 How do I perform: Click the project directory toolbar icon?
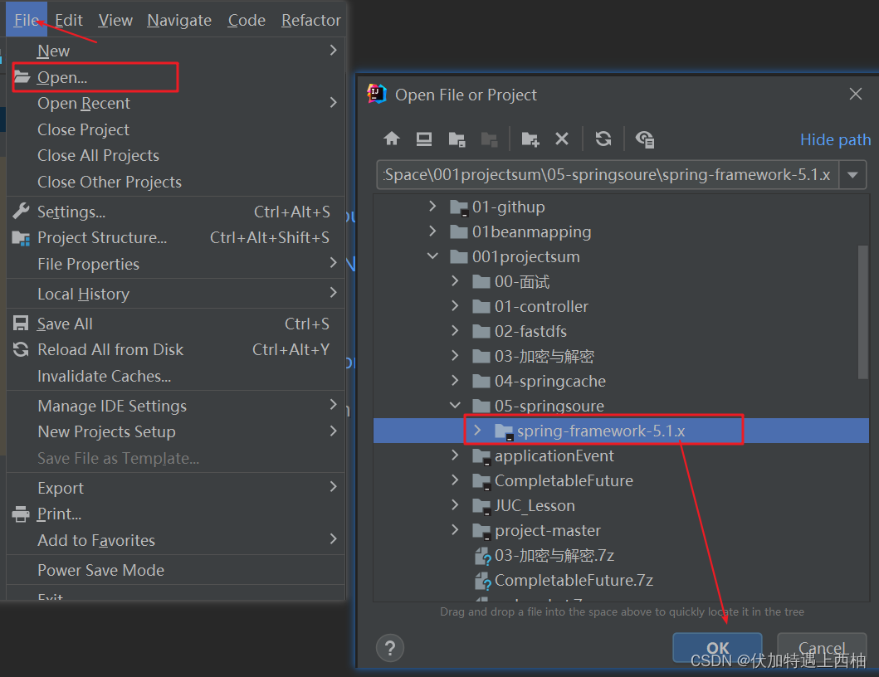click(x=457, y=139)
